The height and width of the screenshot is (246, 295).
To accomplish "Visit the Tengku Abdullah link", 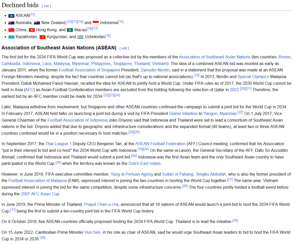I will click(x=211, y=174).
